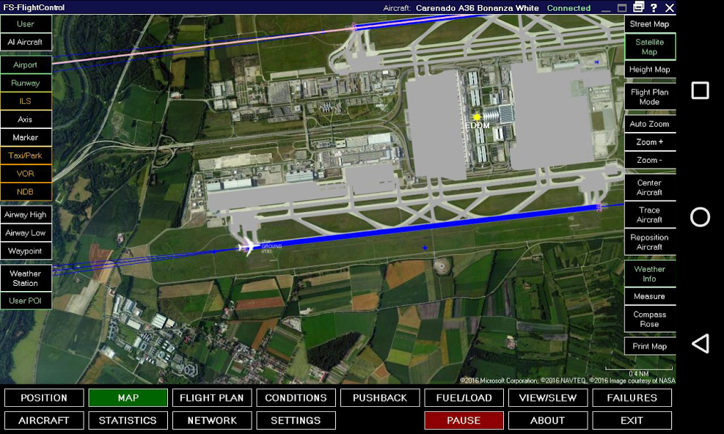Viewport: 724px width, 434px height.
Task: Switch to the CONDITIONS tab
Action: (296, 398)
